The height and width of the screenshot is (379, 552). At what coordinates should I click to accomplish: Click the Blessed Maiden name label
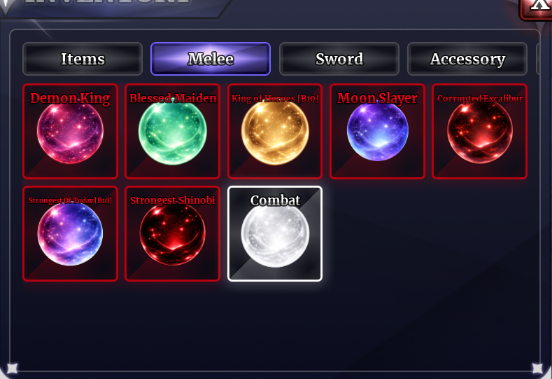[173, 98]
